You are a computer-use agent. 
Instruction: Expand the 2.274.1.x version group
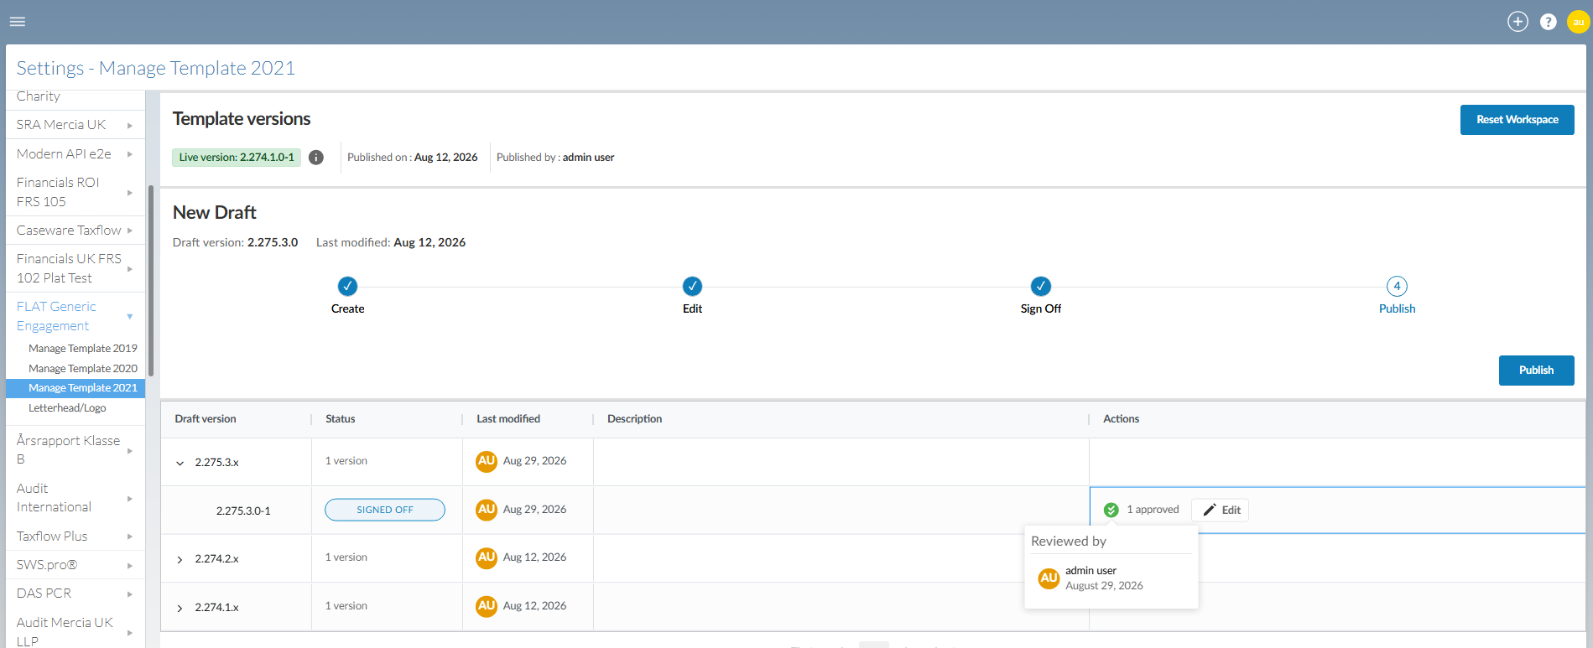180,608
